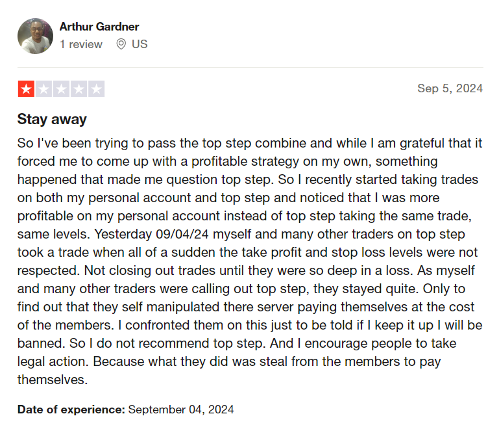
Task: Click the "Date of experience:" label
Action: tap(71, 409)
